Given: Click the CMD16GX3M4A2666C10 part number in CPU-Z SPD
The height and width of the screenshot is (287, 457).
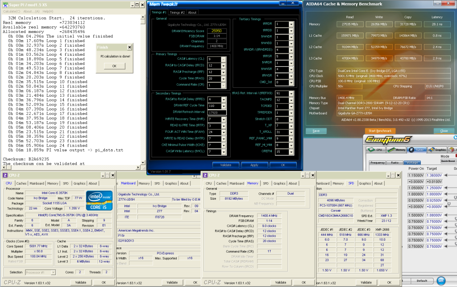Looking at the screenshot, I should click(336, 216).
